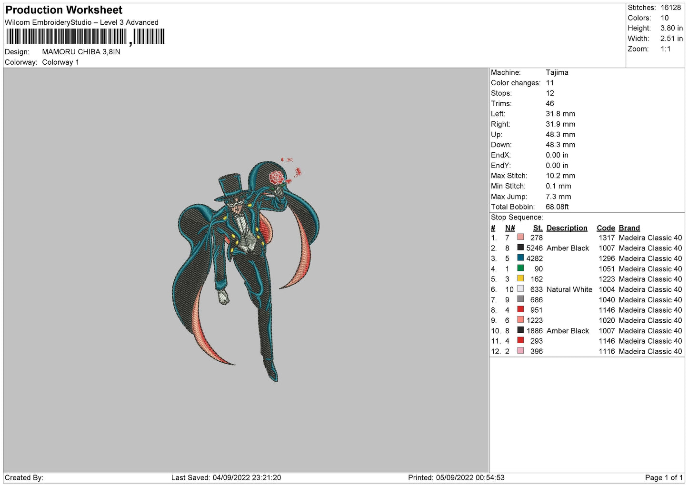This screenshot has width=688, height=486.
Task: Click the Production Worksheet title
Action: [64, 10]
